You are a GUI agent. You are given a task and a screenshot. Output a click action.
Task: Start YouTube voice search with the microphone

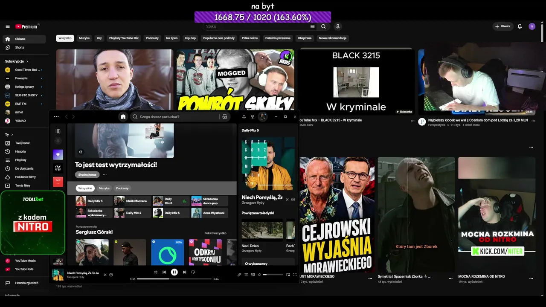coord(338,26)
